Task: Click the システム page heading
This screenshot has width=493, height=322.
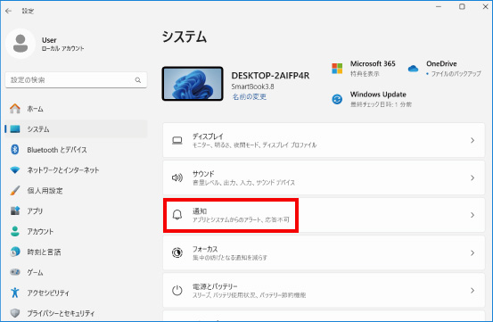Action: pyautogui.click(x=185, y=37)
